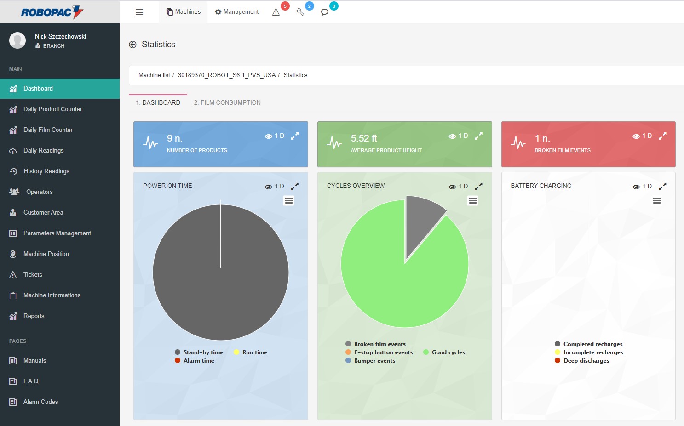Go to Machine list via the breadcrumb
Viewport: 684px width, 426px height.
[154, 75]
